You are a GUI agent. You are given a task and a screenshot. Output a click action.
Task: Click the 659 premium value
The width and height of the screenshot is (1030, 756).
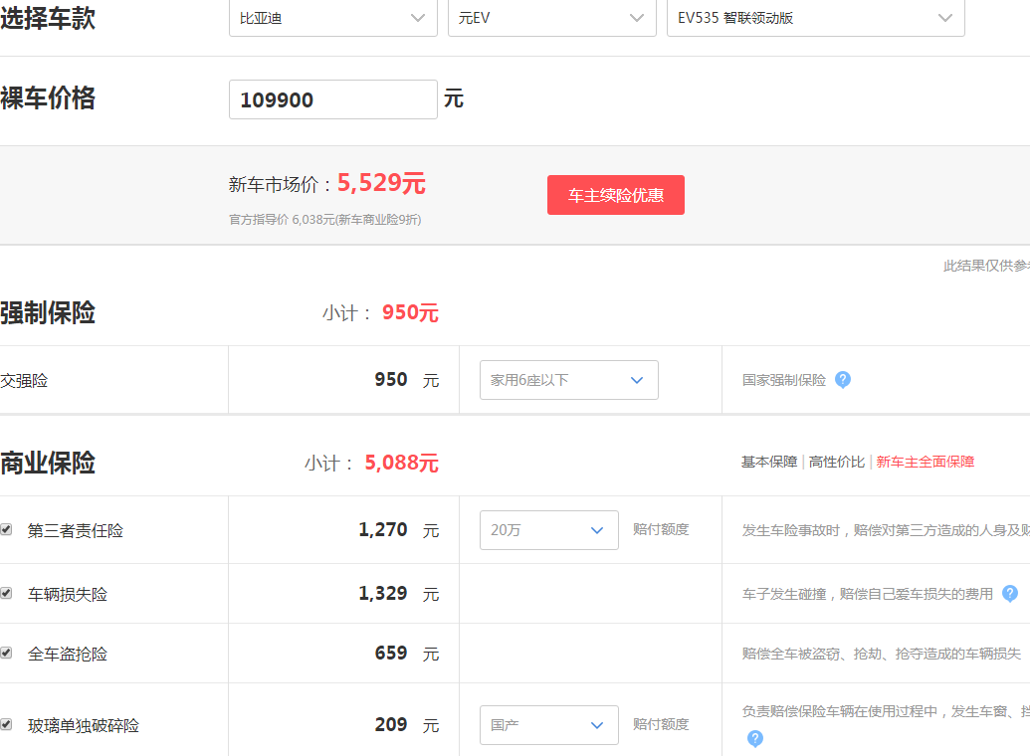(391, 653)
